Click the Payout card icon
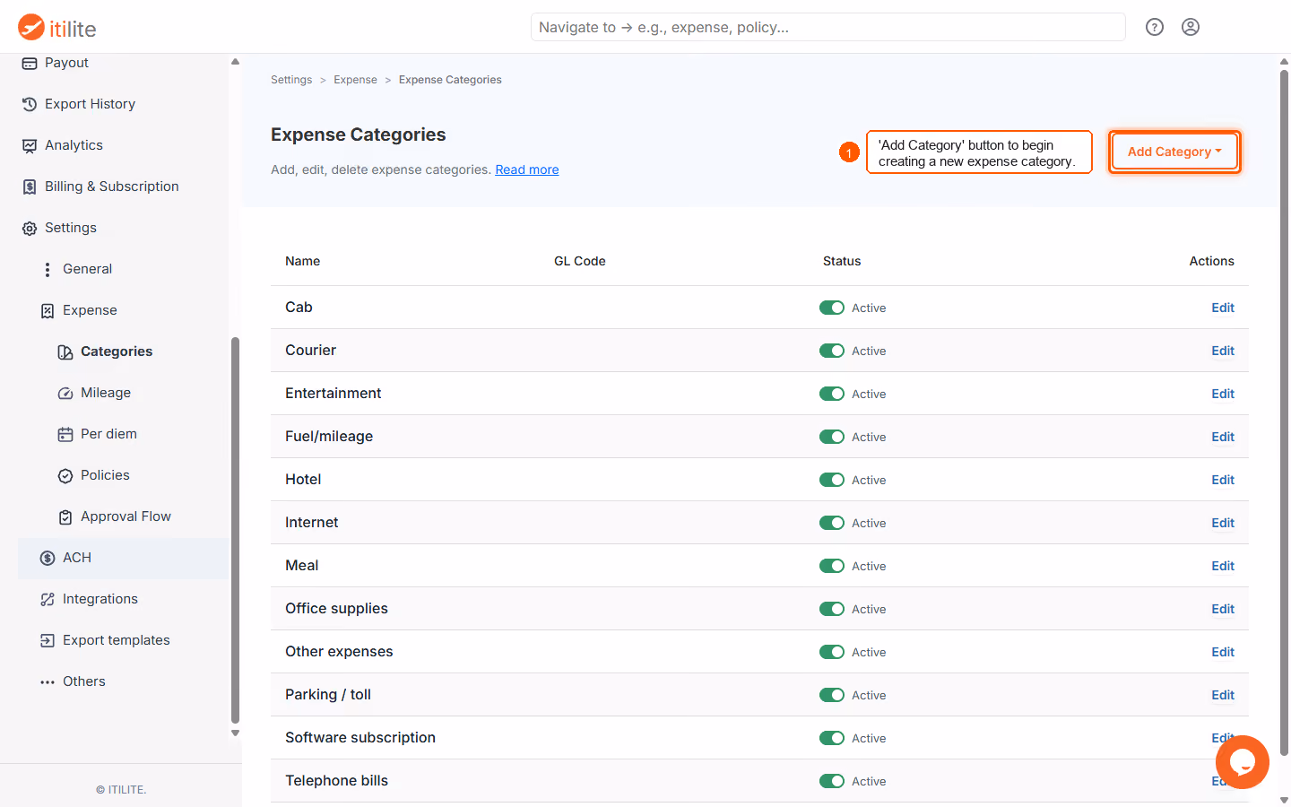 [30, 63]
